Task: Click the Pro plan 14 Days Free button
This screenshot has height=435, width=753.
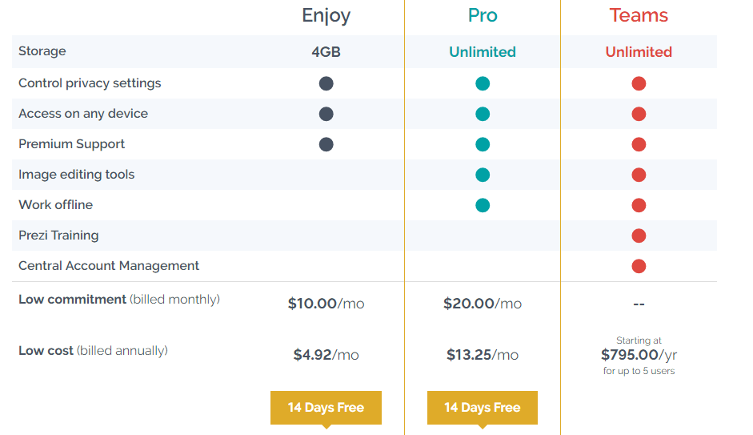Action: point(483,408)
